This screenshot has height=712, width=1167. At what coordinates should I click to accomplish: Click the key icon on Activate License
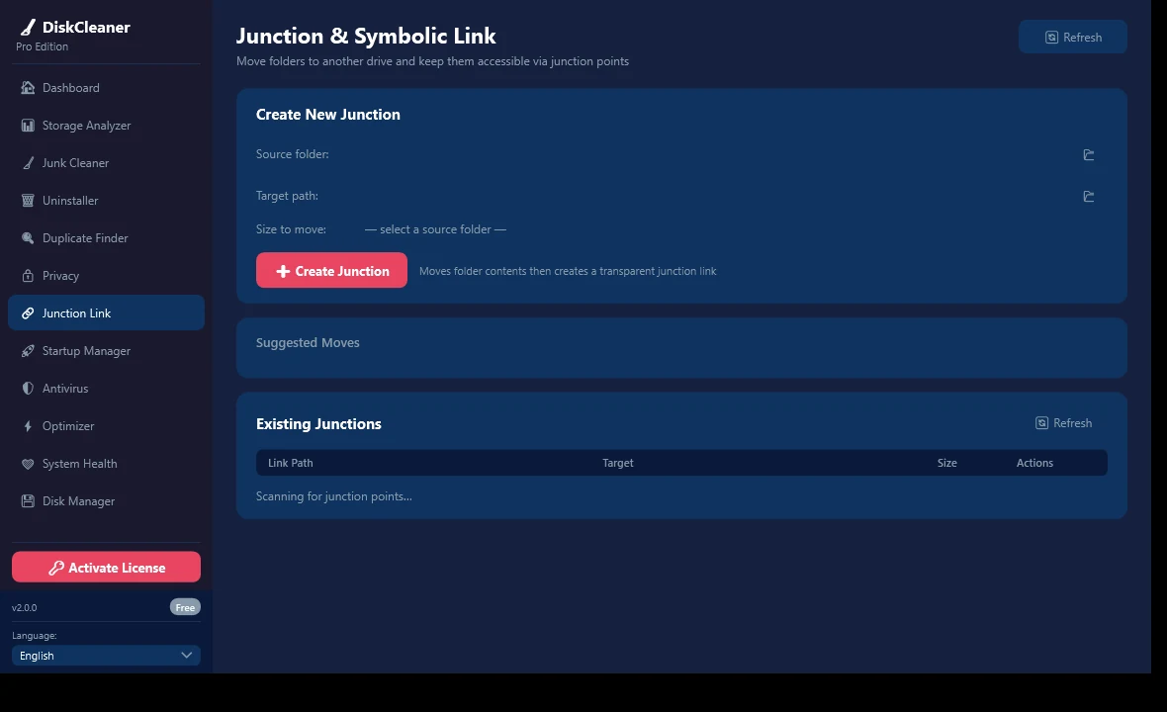55,568
